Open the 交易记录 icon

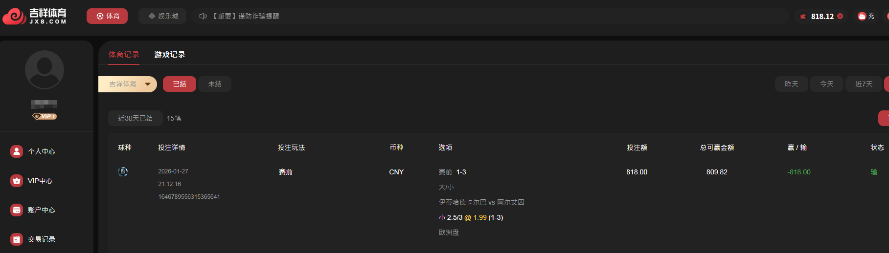pos(17,239)
